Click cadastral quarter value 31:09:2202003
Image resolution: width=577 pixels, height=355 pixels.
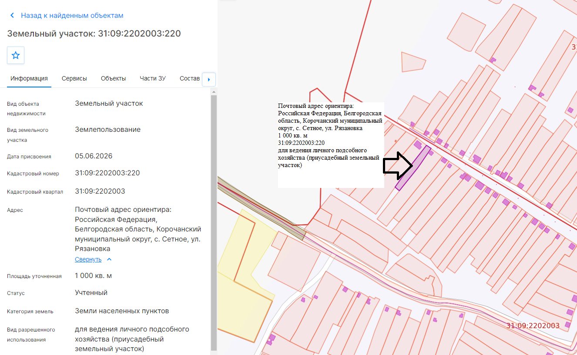tap(100, 191)
